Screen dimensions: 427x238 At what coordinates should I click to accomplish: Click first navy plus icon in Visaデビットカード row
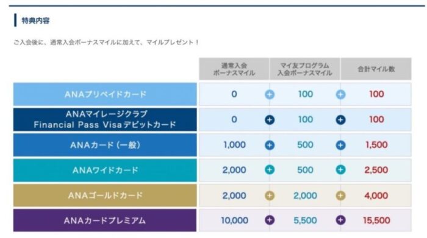pyautogui.click(x=270, y=120)
